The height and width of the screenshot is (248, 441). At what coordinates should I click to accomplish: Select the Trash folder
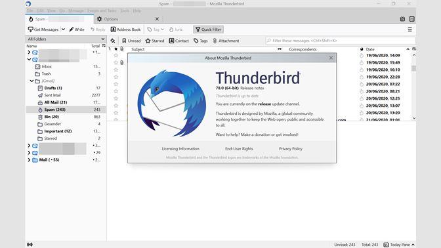(47, 73)
